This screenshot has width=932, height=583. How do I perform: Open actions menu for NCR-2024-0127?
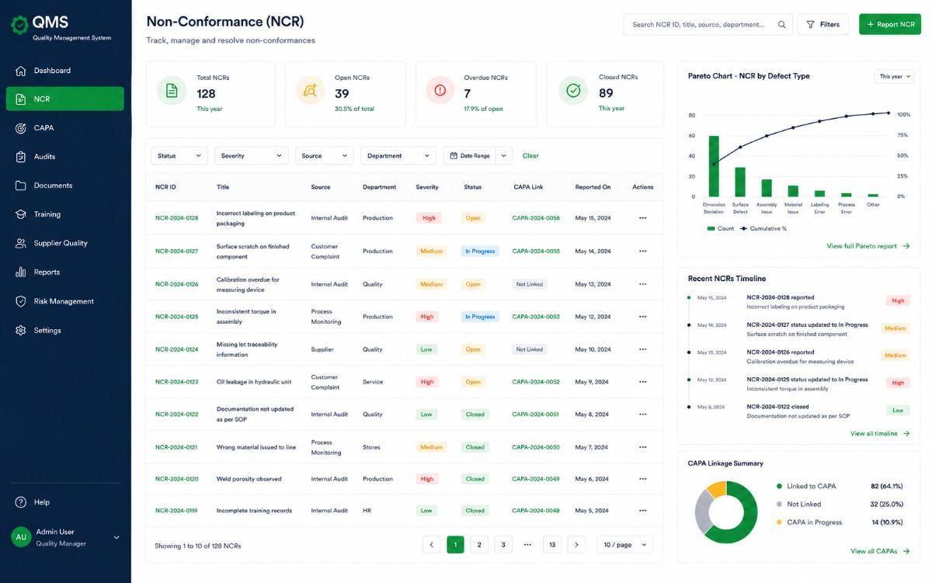pyautogui.click(x=642, y=252)
